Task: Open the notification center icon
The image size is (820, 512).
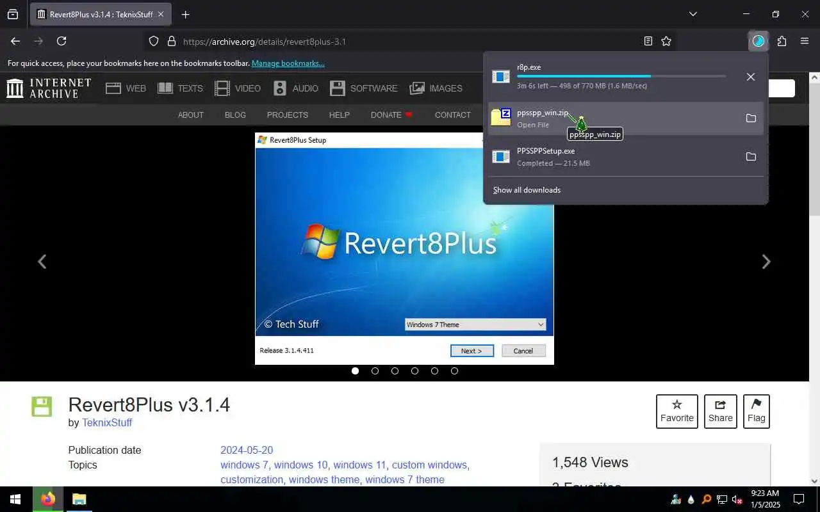Action: pyautogui.click(x=799, y=499)
